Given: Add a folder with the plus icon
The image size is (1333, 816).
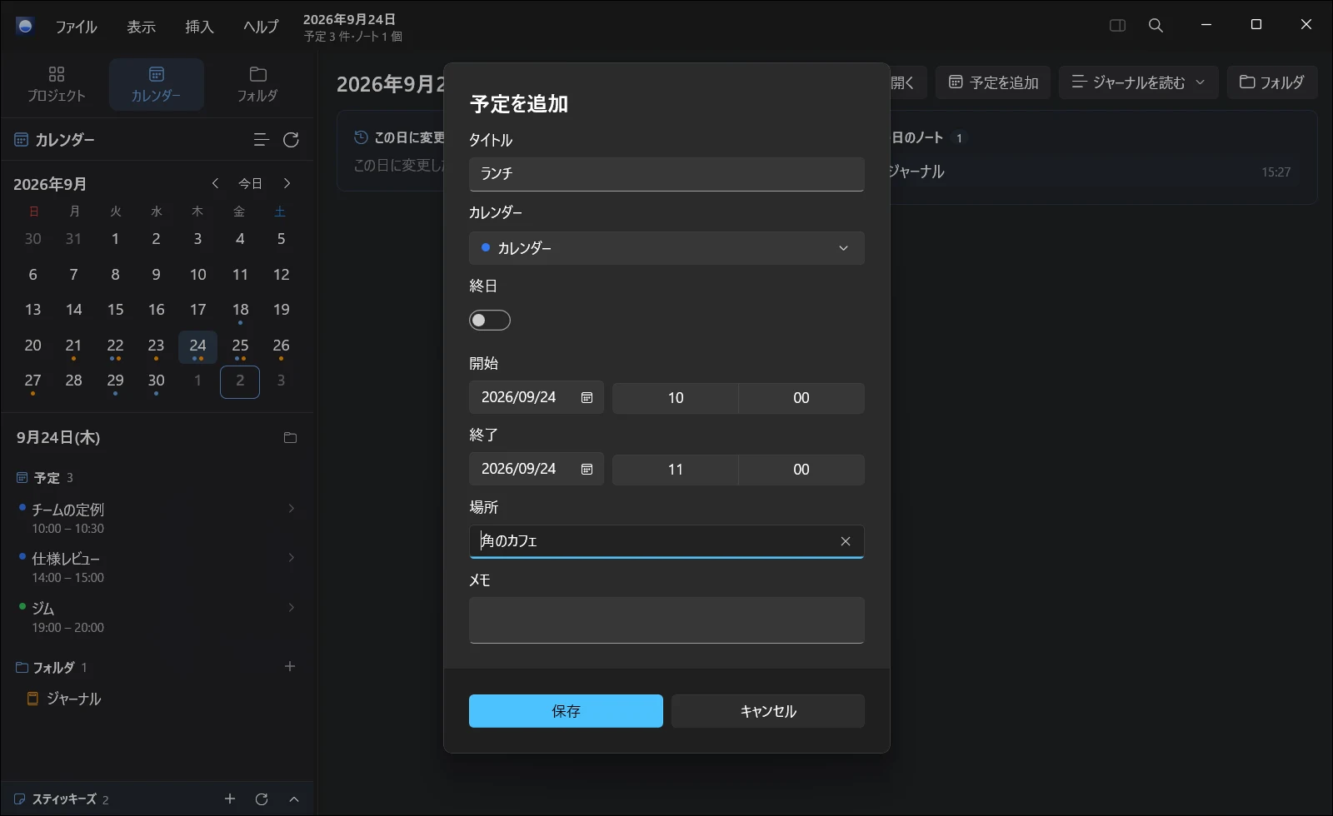Looking at the screenshot, I should pos(290,666).
